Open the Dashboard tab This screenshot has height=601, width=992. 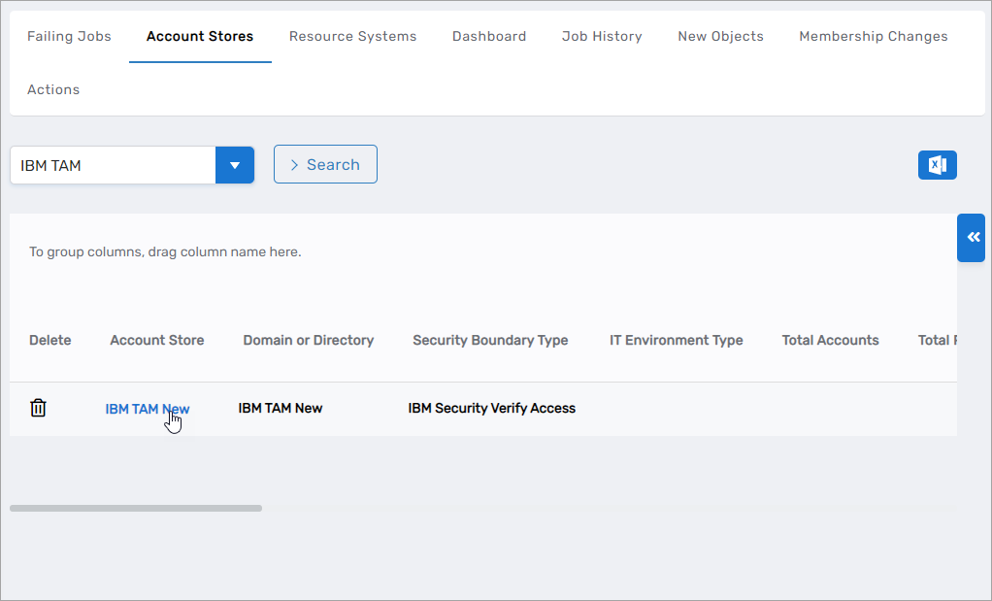(x=489, y=36)
